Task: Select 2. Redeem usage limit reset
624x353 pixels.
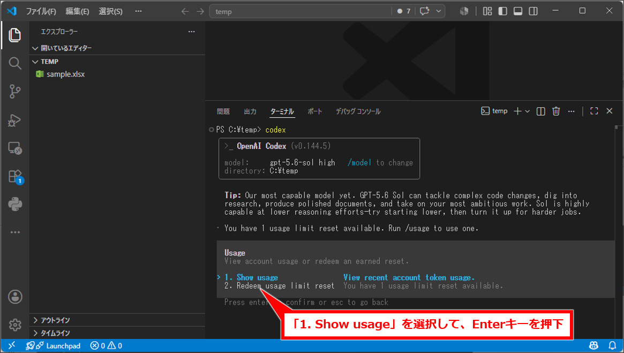Action: 280,286
